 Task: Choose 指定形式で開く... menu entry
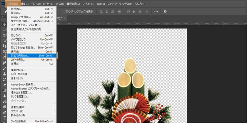pos(32,21)
